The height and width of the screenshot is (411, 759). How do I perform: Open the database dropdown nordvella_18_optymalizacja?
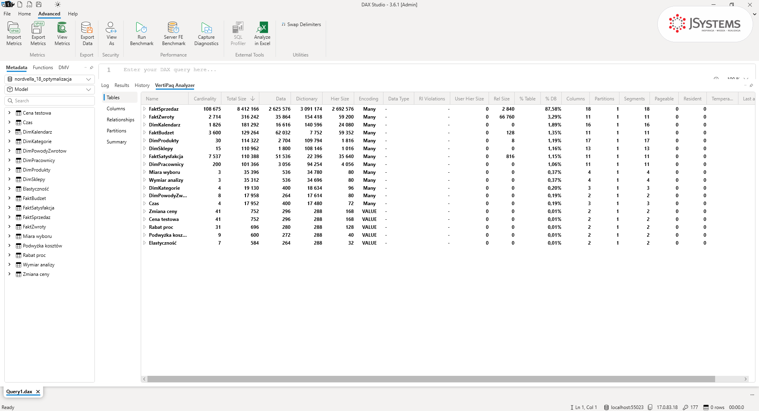pyautogui.click(x=49, y=79)
